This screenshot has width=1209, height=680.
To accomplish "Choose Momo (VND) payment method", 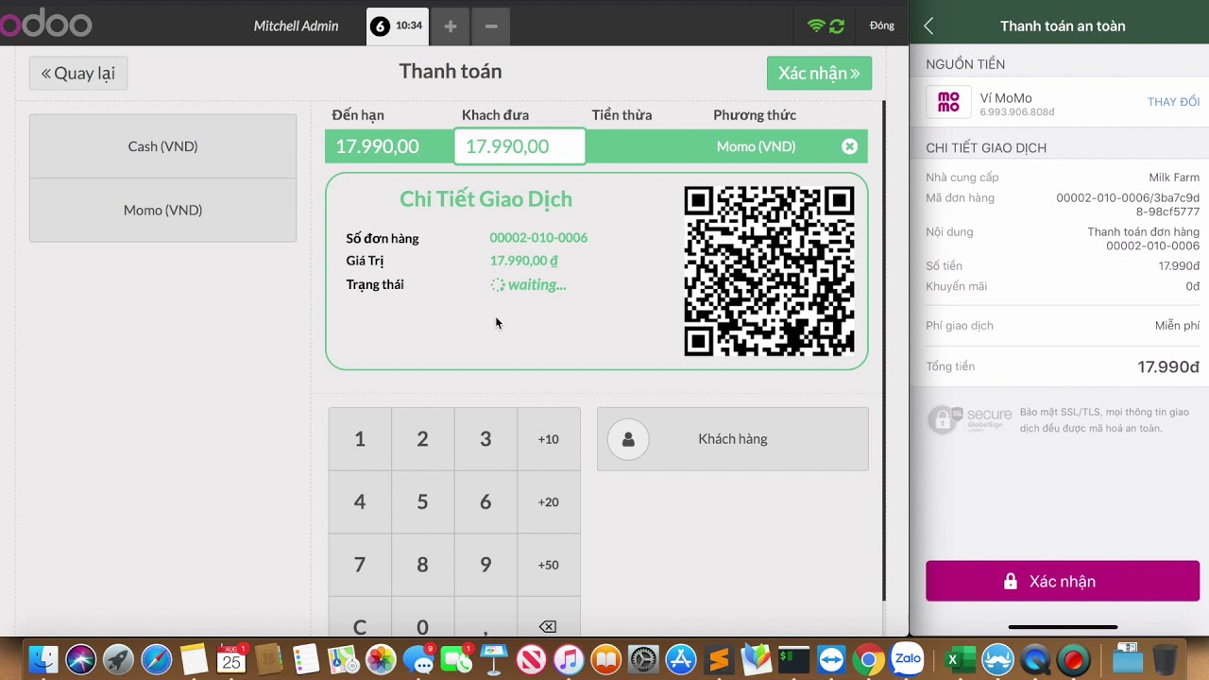I will tap(162, 210).
